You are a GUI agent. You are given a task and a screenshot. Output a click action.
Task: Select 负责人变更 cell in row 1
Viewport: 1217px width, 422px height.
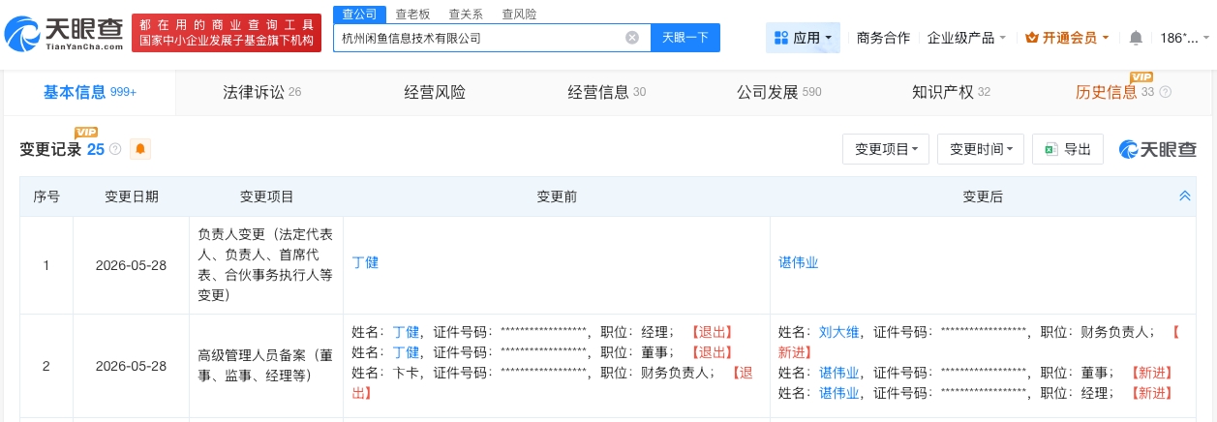[266, 265]
